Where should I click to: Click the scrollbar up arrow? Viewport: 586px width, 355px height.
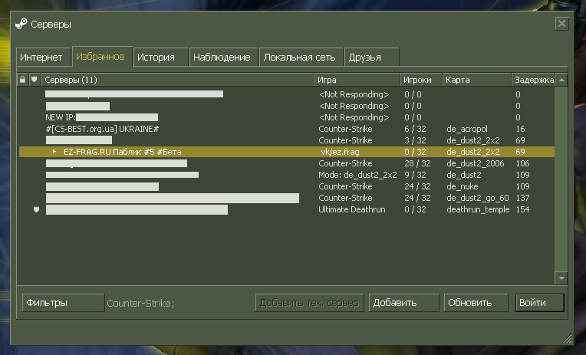(561, 80)
